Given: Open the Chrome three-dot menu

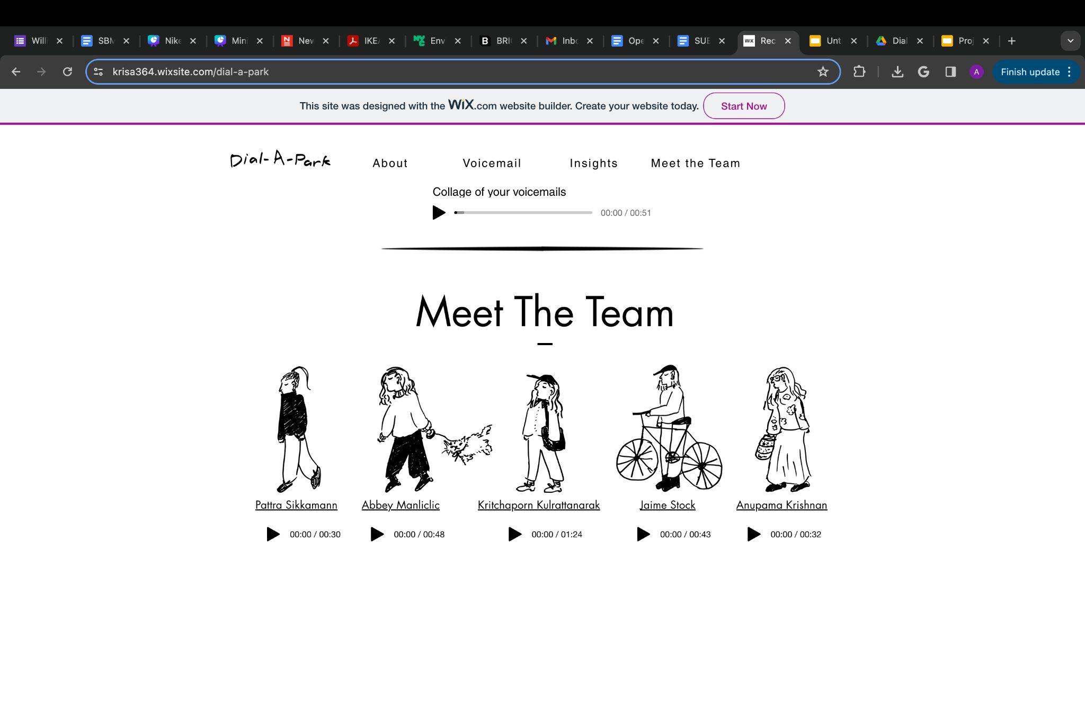Looking at the screenshot, I should coord(1070,72).
